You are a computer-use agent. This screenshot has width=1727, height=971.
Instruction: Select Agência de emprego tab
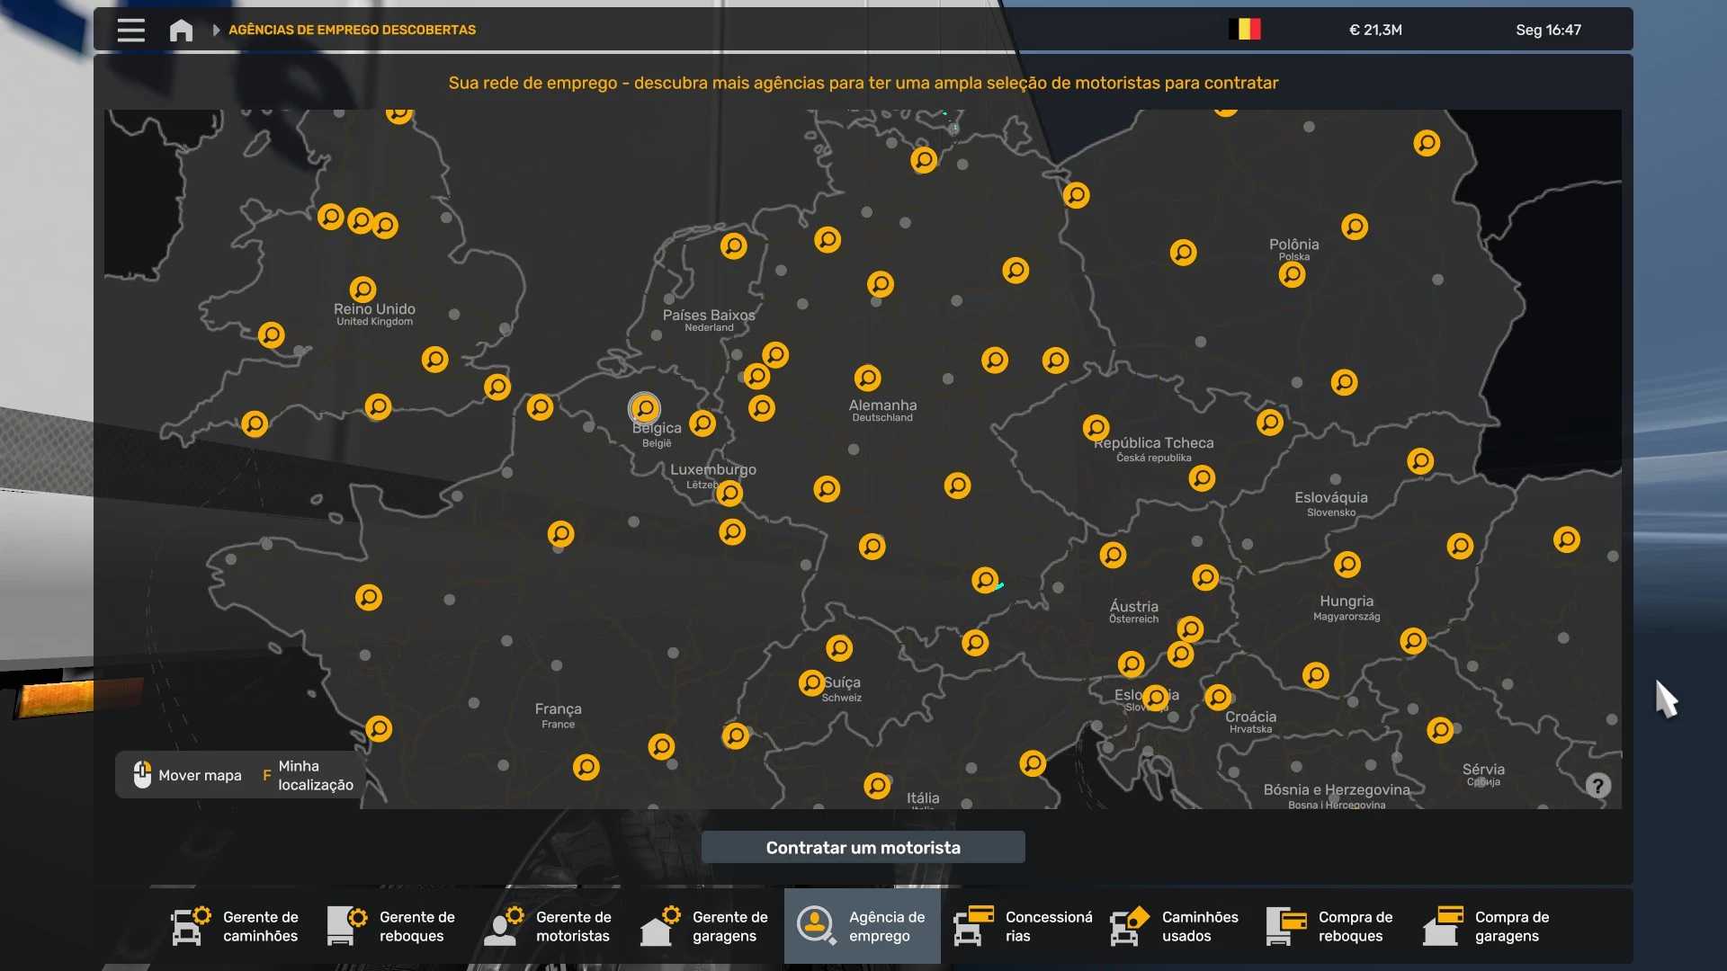point(862,926)
